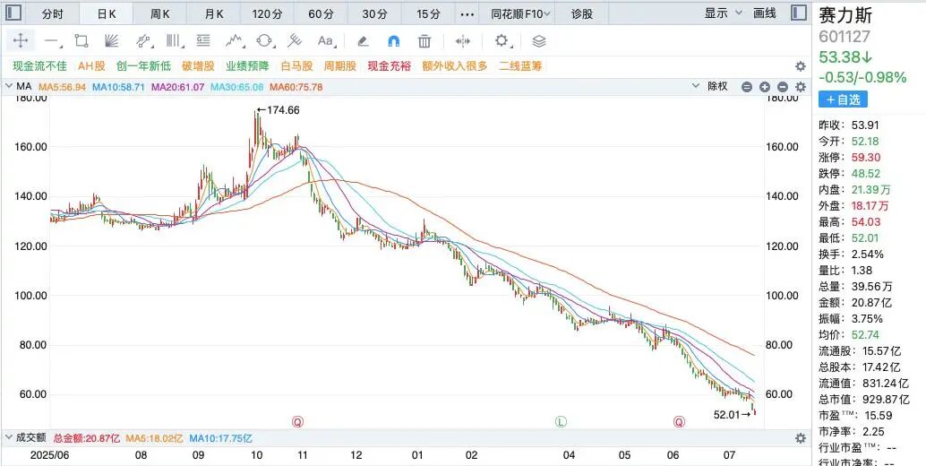
Task: Open drawing toolbar settings gear
Action: point(502,40)
